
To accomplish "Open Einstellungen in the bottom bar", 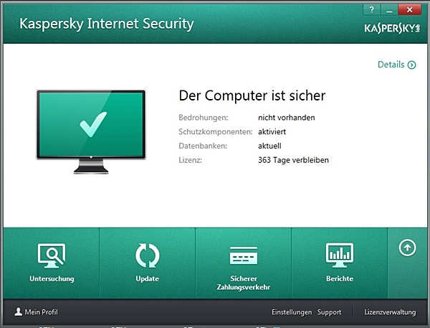I will click(x=292, y=312).
